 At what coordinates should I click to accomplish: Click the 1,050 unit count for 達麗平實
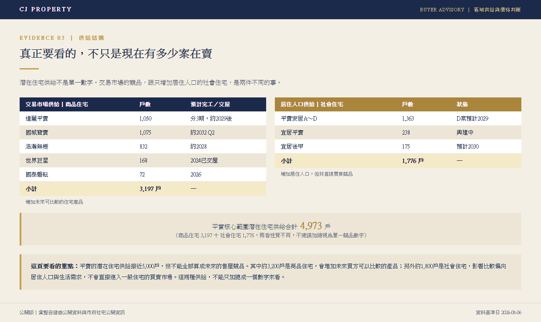[146, 118]
